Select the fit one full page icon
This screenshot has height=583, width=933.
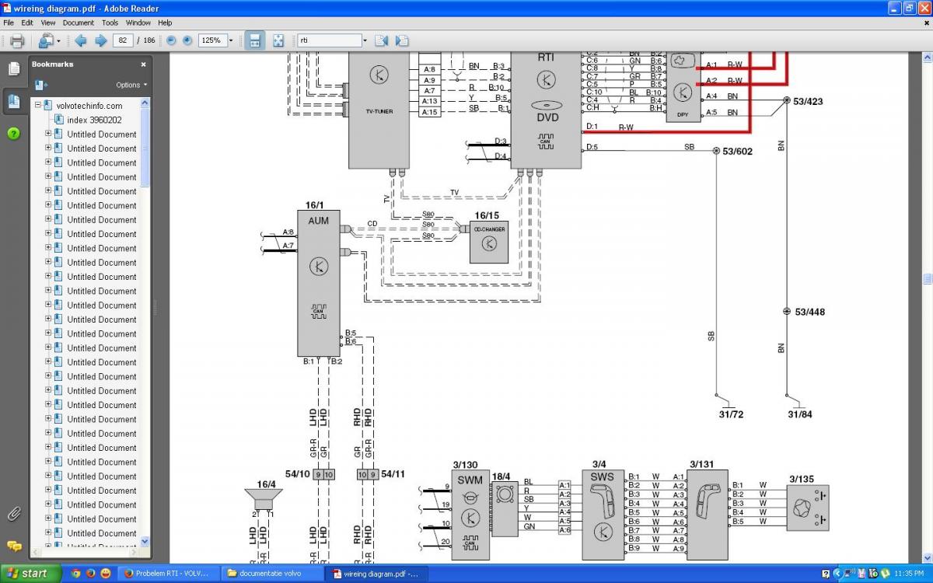[278, 40]
